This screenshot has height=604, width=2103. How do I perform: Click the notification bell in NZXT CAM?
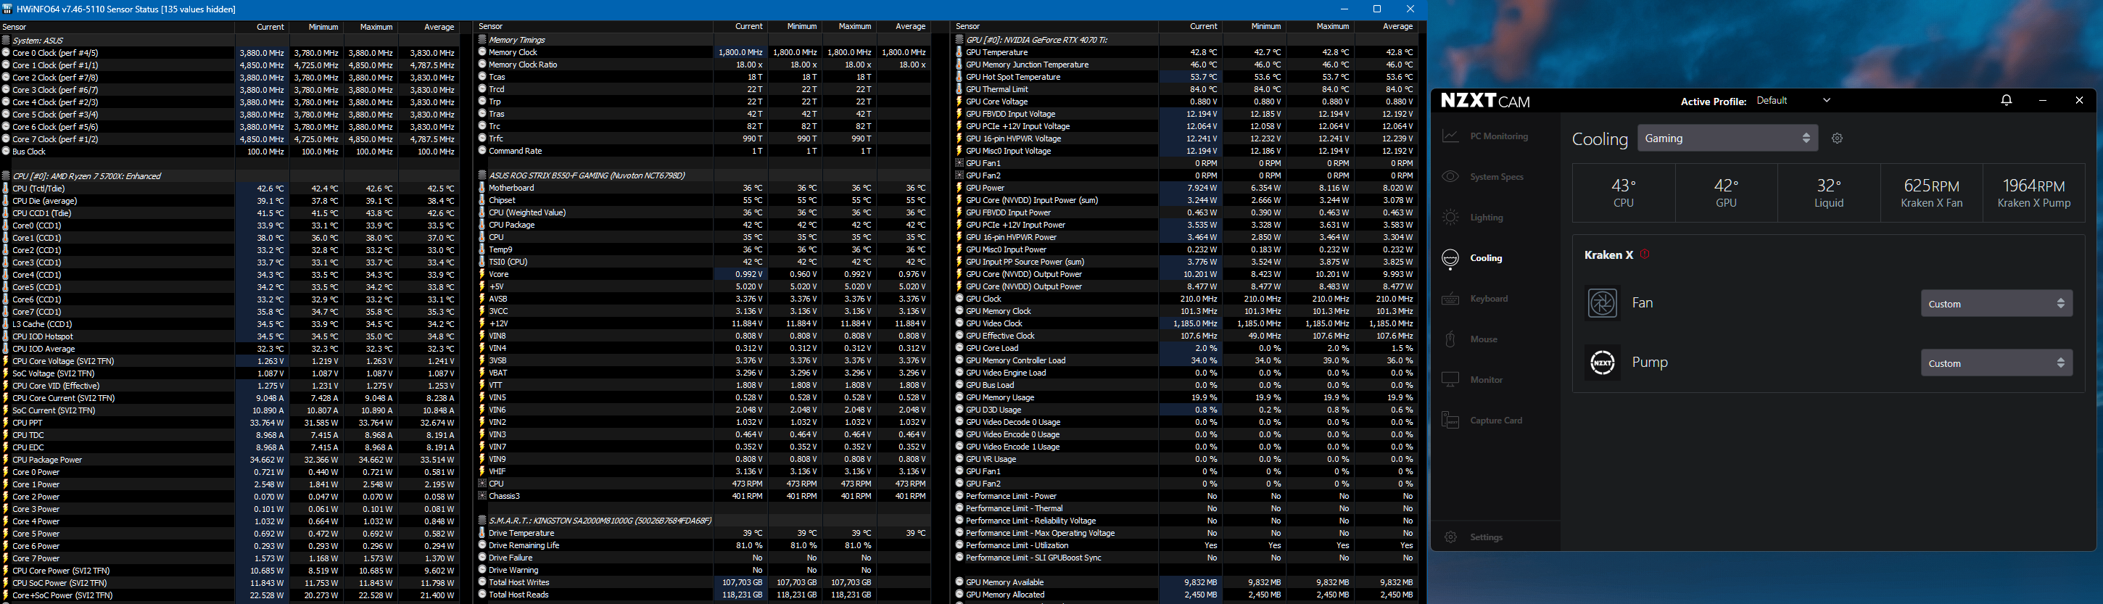click(x=2006, y=100)
